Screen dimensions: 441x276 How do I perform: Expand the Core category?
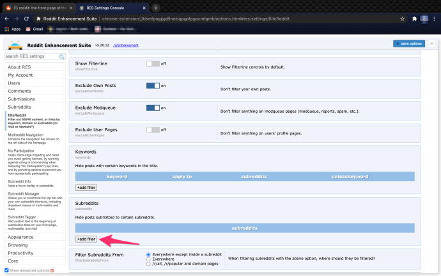tap(35, 261)
